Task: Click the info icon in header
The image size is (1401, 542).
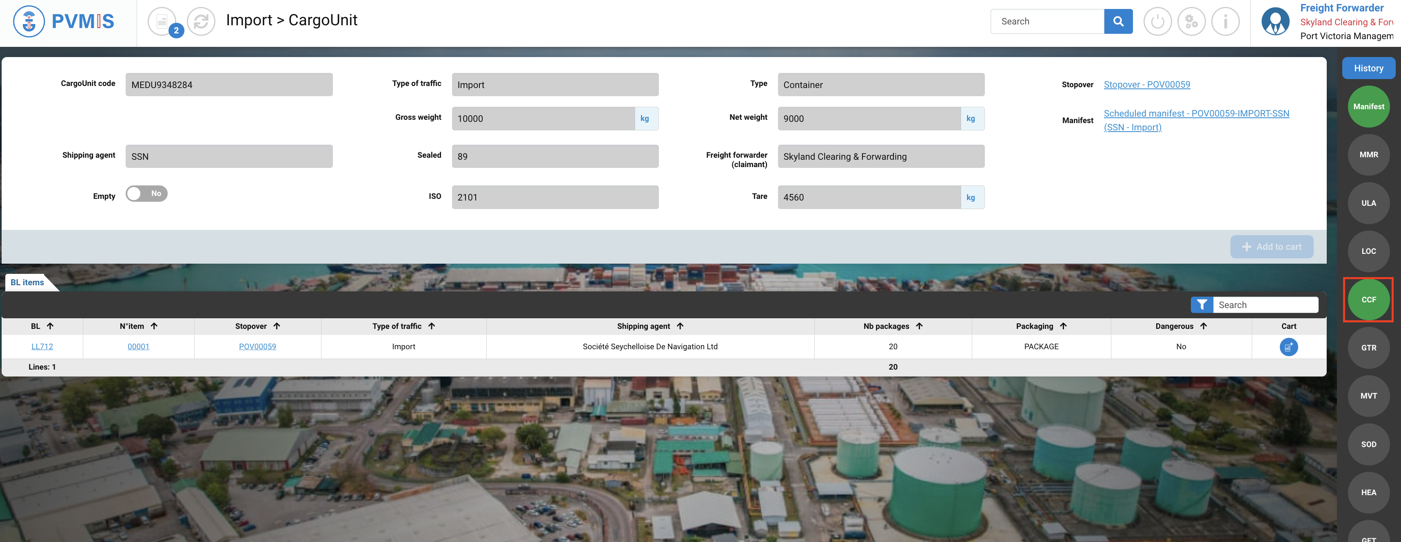Action: click(1225, 22)
